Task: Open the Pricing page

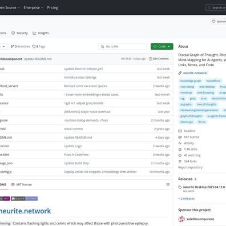Action: pos(53,7)
